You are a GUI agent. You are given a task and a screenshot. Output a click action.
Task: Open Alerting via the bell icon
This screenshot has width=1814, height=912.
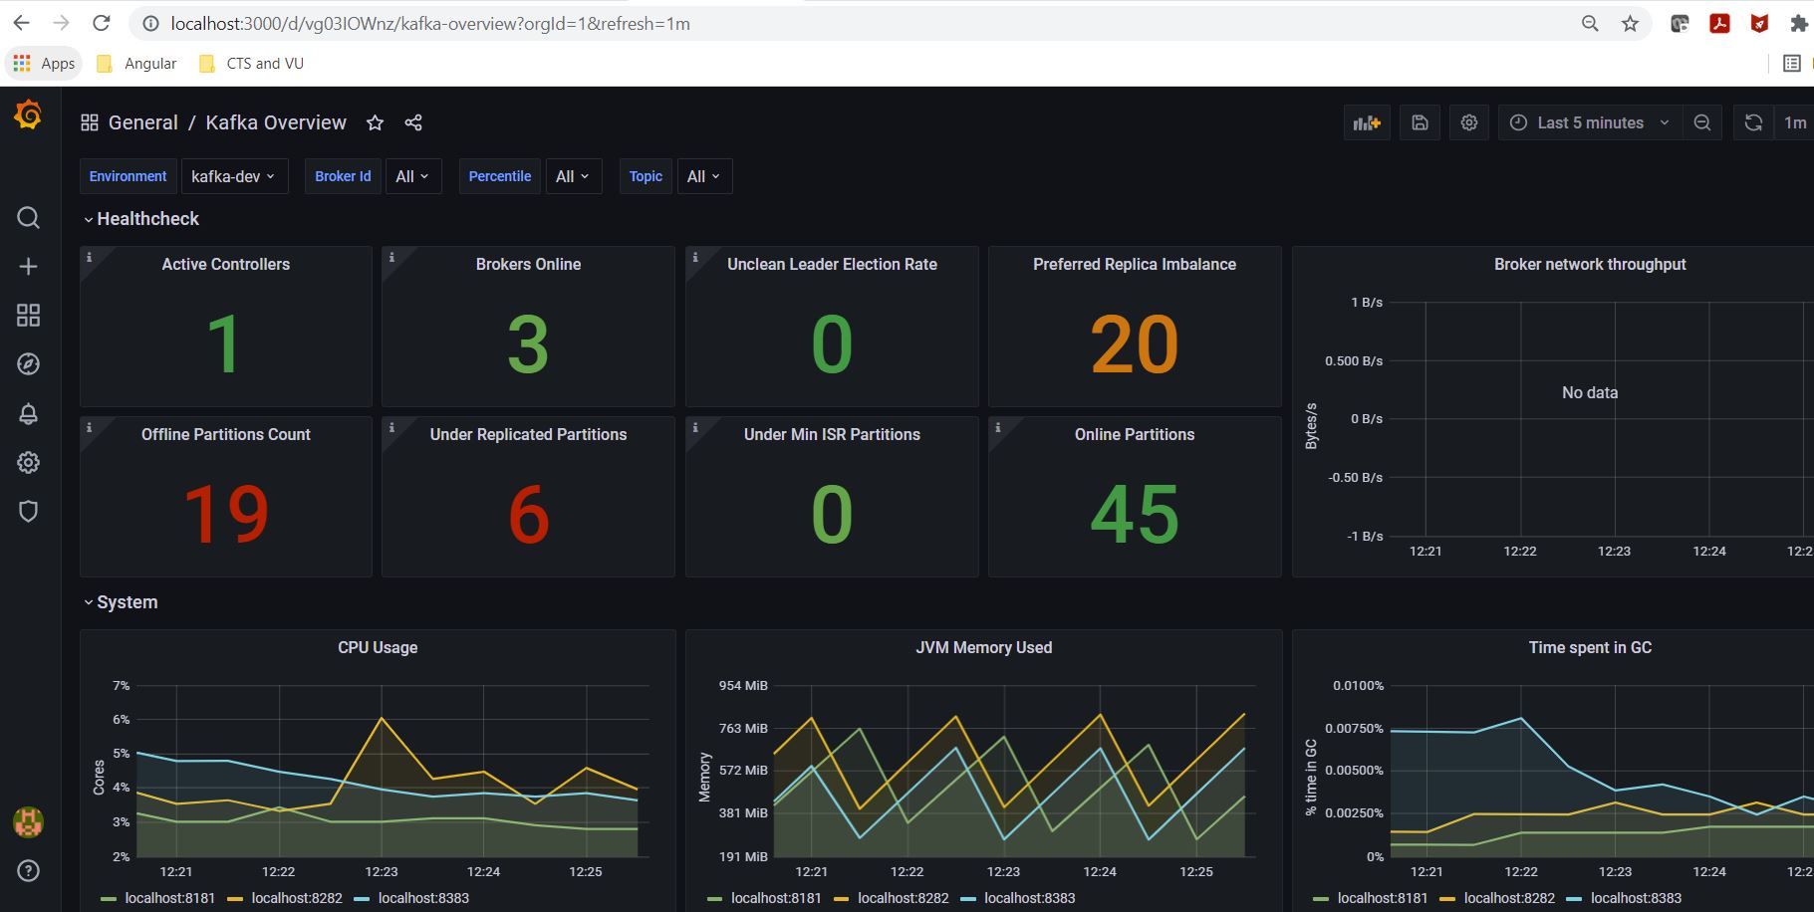pos(28,413)
